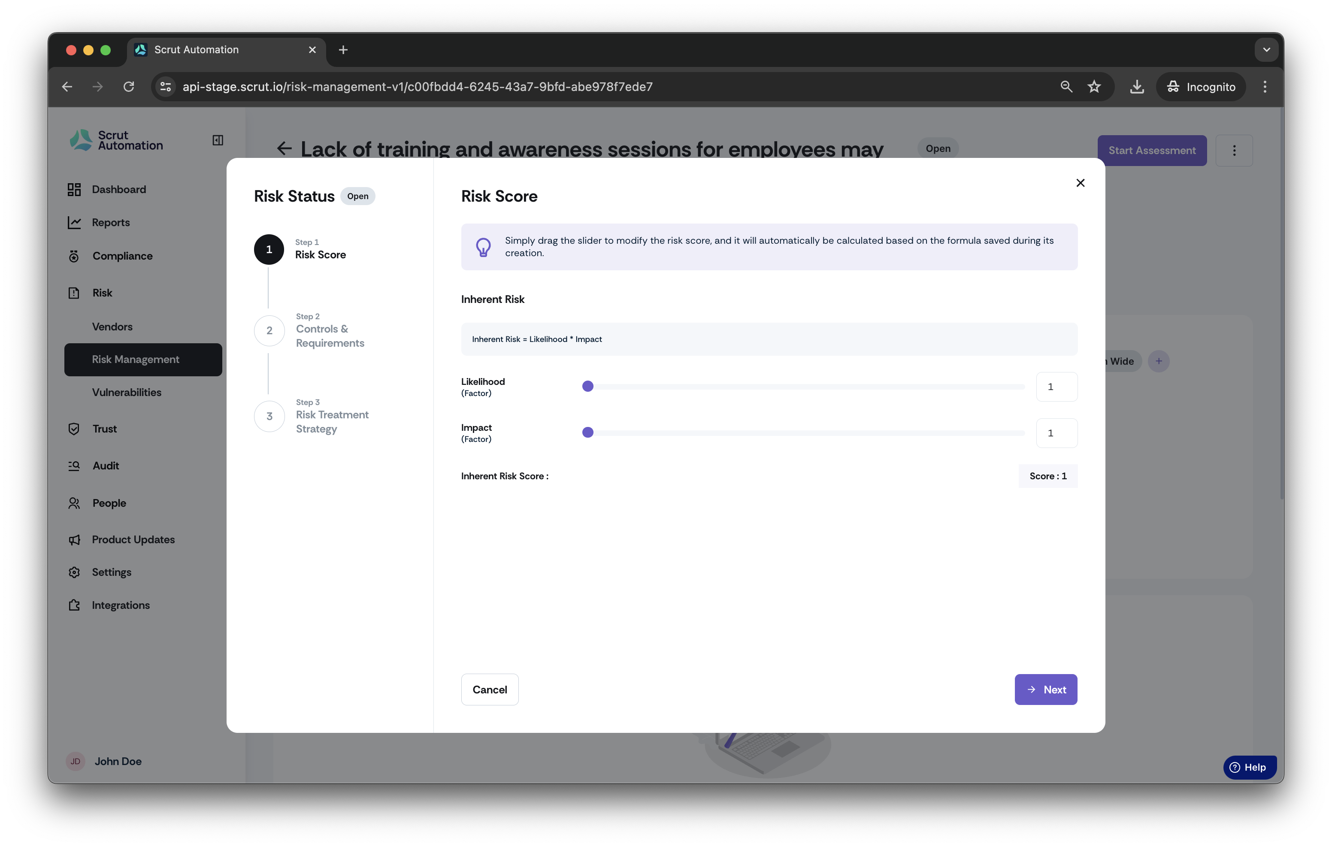Collapse the sidebar panel icon

218,140
